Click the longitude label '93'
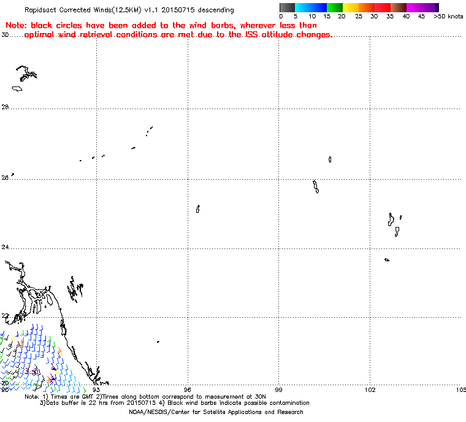Screen dimensions: 466x422 (x=96, y=389)
